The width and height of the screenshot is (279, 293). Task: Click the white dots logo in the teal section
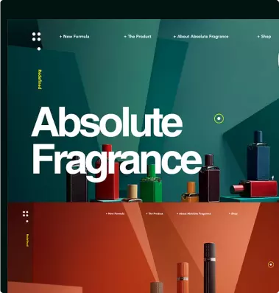pyautogui.click(x=37, y=41)
